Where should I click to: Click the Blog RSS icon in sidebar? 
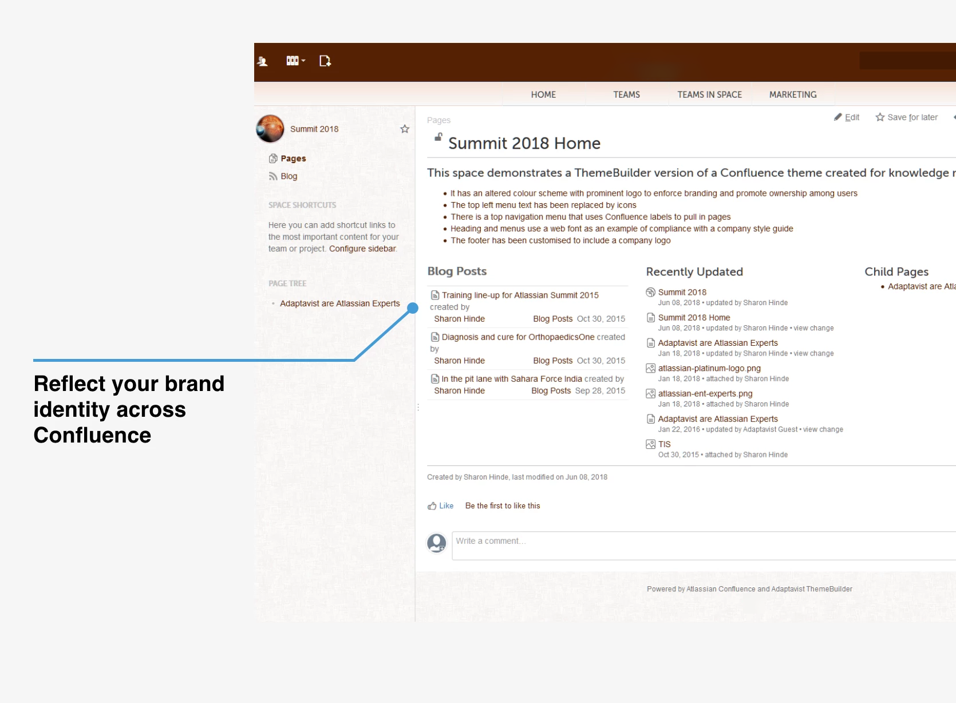(273, 176)
